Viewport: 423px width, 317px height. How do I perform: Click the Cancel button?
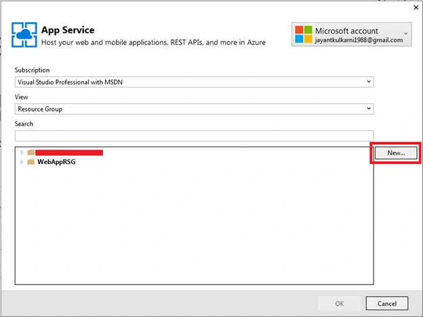pos(387,303)
